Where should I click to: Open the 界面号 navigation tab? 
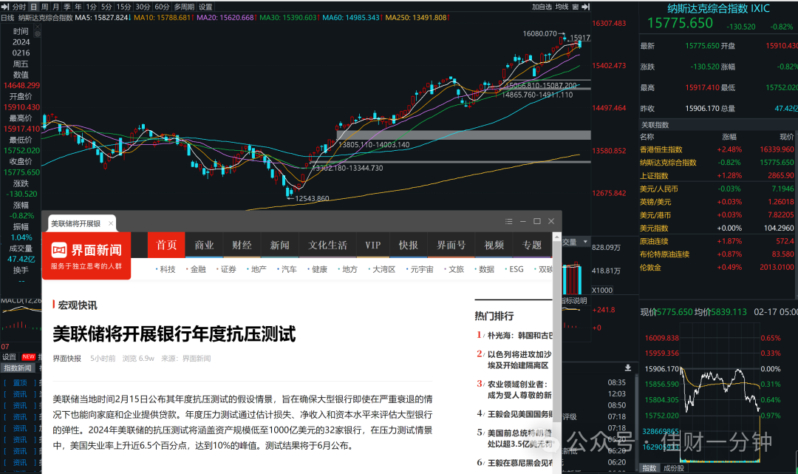coord(451,245)
